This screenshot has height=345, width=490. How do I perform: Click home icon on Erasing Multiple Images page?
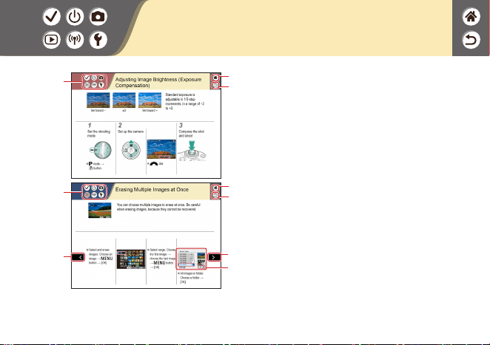click(215, 188)
